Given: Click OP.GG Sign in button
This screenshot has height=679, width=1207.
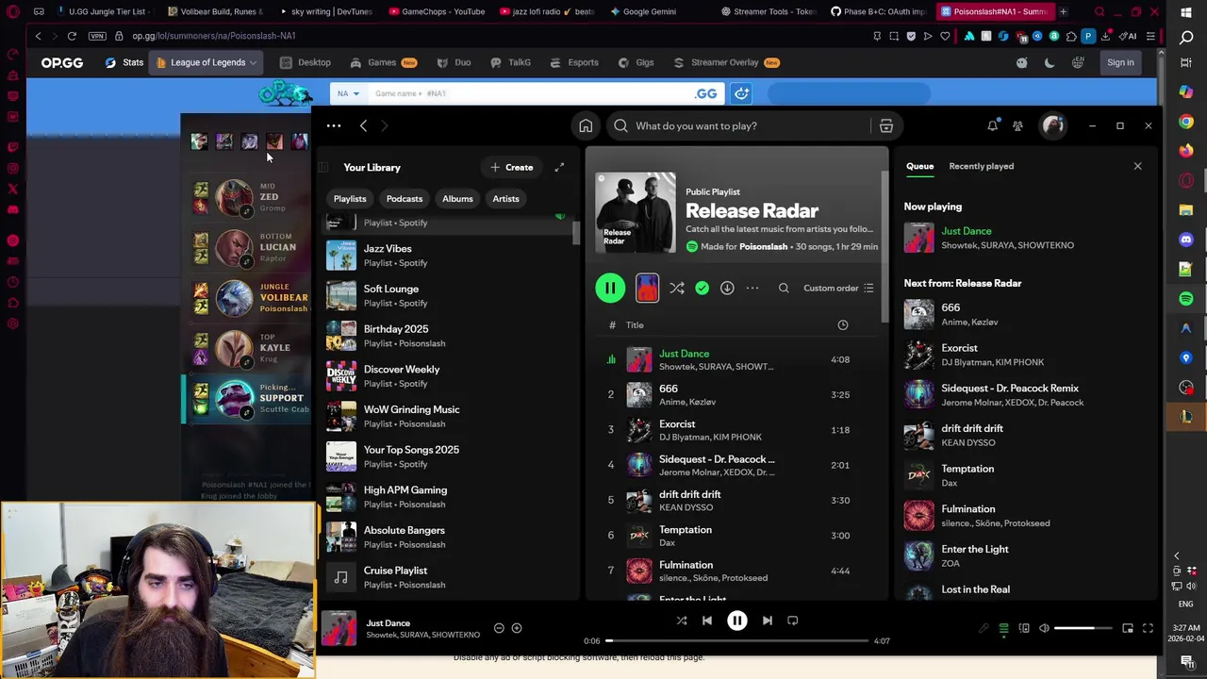Looking at the screenshot, I should (x=1120, y=62).
